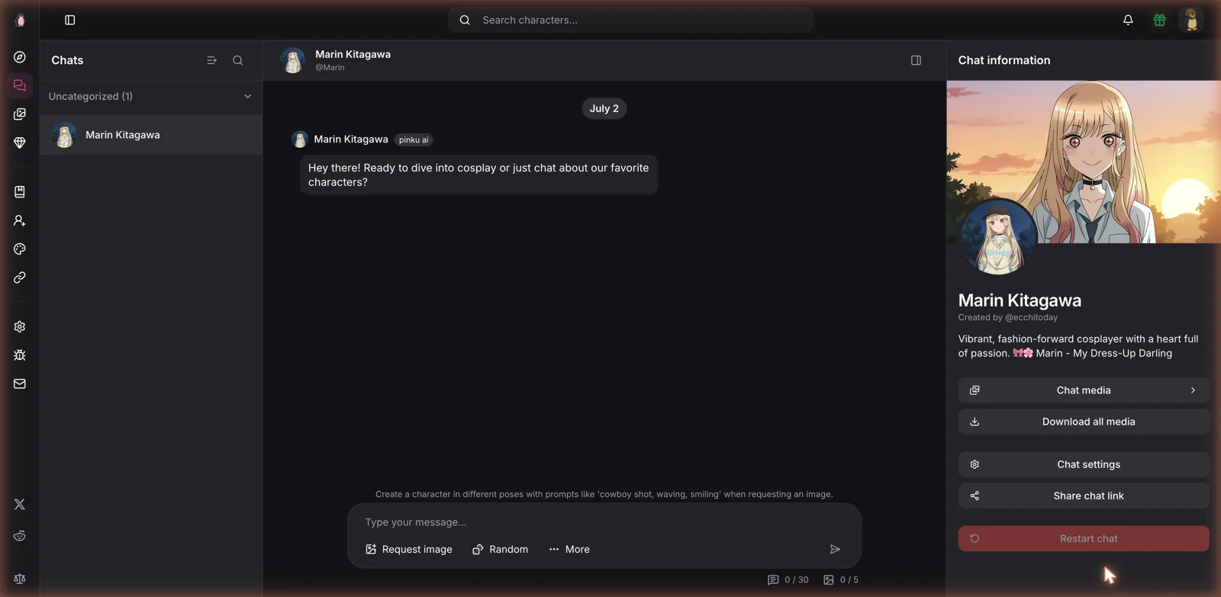This screenshot has width=1221, height=597.
Task: Open Chat settings
Action: point(1084,464)
